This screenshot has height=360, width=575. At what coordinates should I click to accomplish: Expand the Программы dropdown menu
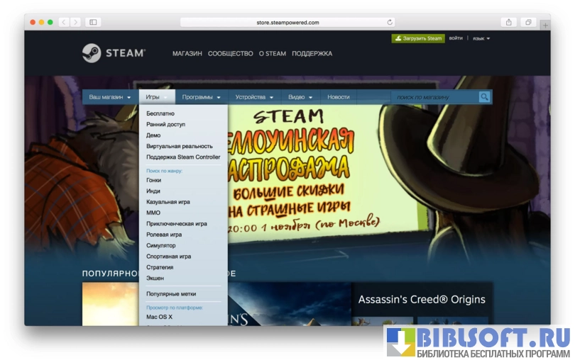[201, 97]
